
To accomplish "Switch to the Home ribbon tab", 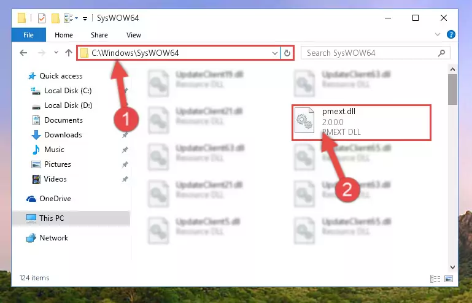I will click(x=63, y=35).
